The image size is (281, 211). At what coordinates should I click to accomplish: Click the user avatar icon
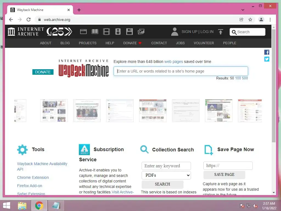tap(175, 32)
